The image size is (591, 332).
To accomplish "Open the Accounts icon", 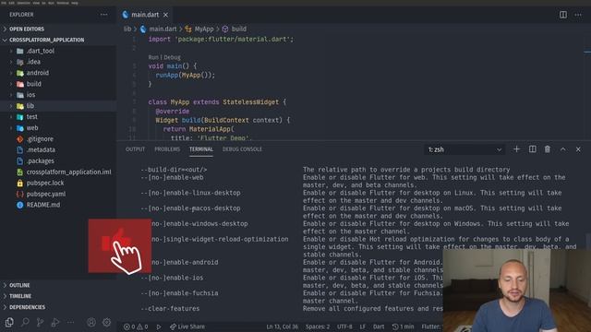I will (x=91, y=322).
